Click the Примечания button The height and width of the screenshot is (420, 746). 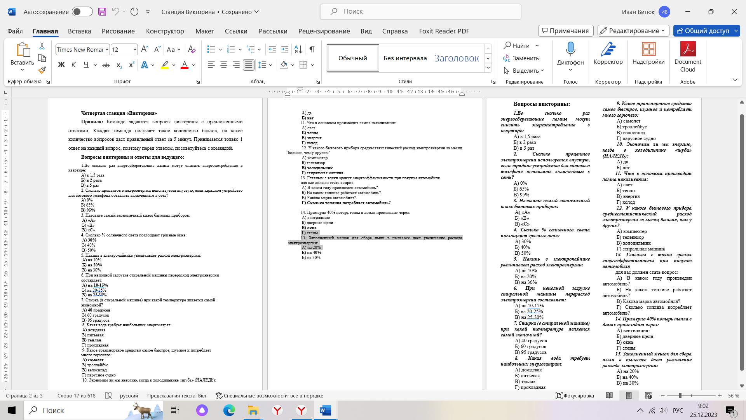point(566,31)
